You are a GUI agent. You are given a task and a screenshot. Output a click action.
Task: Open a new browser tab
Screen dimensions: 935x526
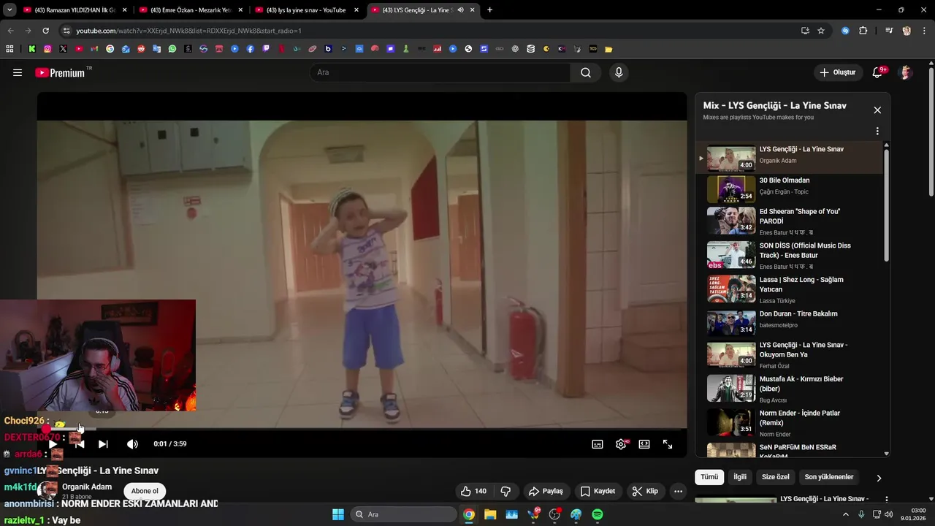[x=489, y=10]
